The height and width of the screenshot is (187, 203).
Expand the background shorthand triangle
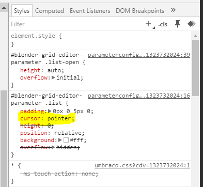[x=60, y=140]
